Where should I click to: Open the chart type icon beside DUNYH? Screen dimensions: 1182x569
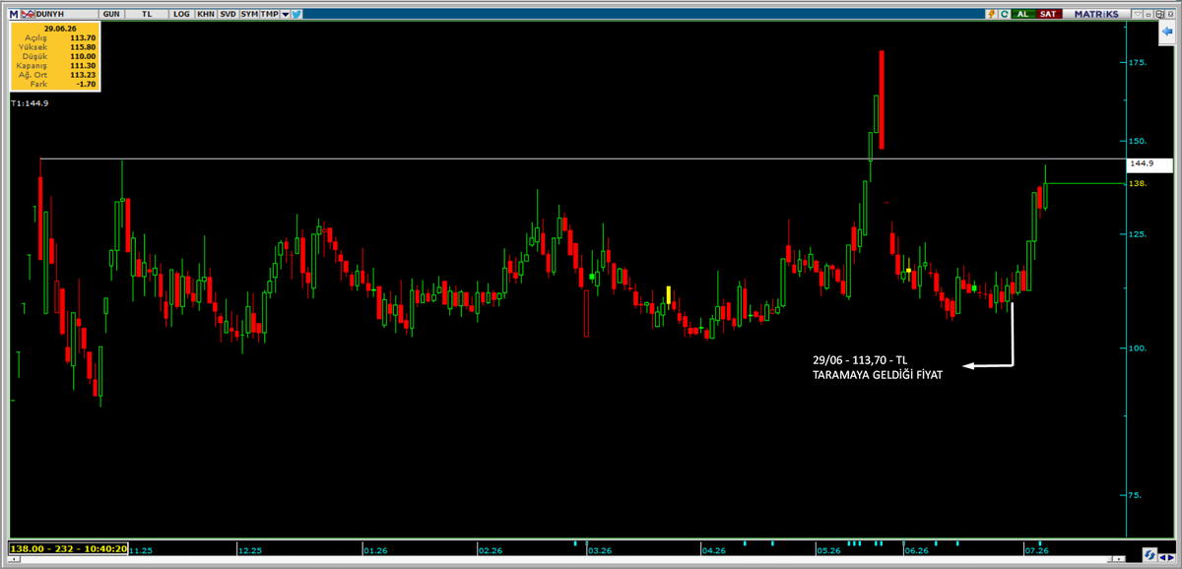click(x=28, y=14)
